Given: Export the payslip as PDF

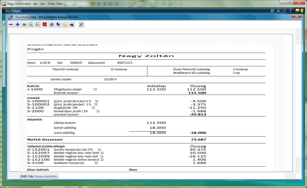Looking at the screenshot, I should pyautogui.click(x=45, y=25).
